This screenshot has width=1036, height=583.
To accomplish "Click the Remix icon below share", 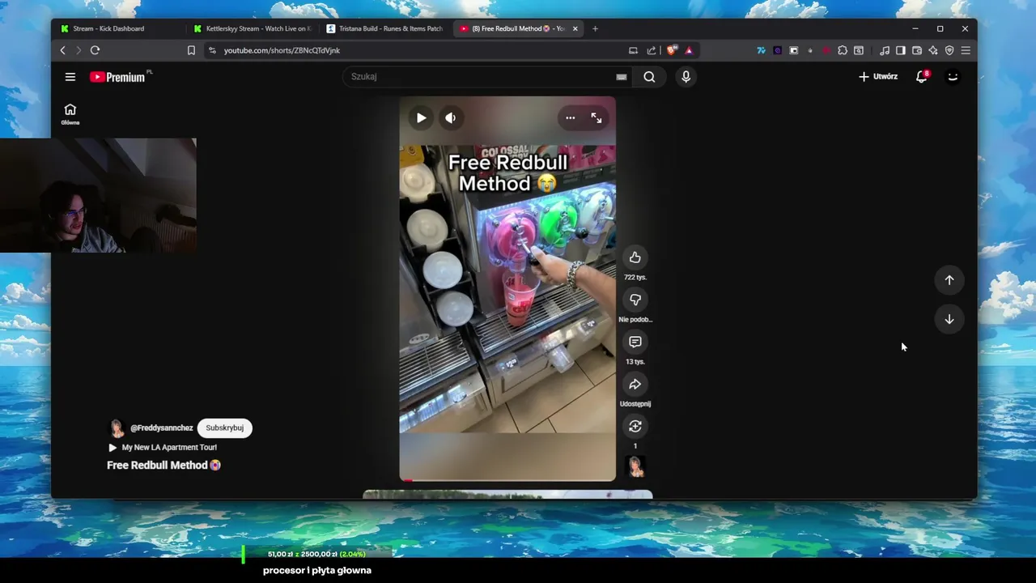I will click(x=635, y=426).
